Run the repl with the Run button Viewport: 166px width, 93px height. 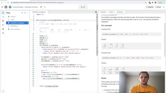coord(83,7)
